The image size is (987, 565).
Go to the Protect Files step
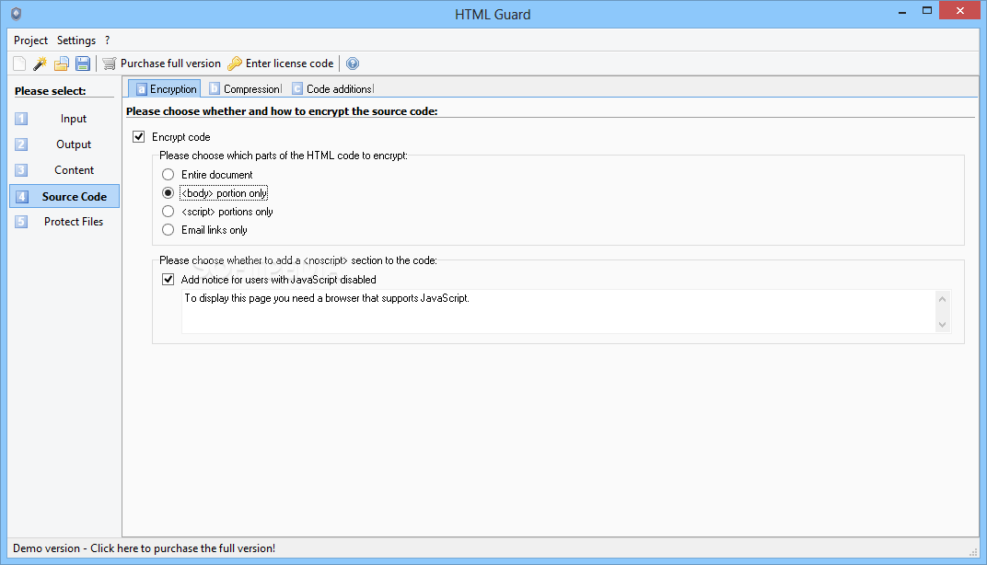point(64,222)
